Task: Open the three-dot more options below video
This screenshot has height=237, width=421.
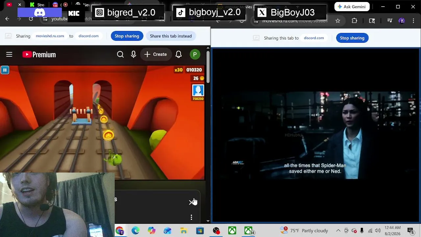Action: tap(191, 217)
